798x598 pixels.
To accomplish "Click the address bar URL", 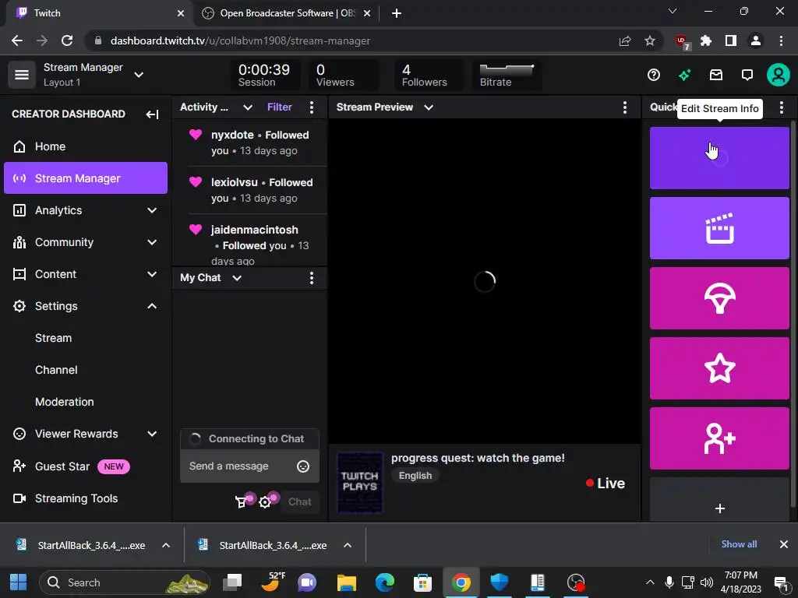I will (x=240, y=40).
